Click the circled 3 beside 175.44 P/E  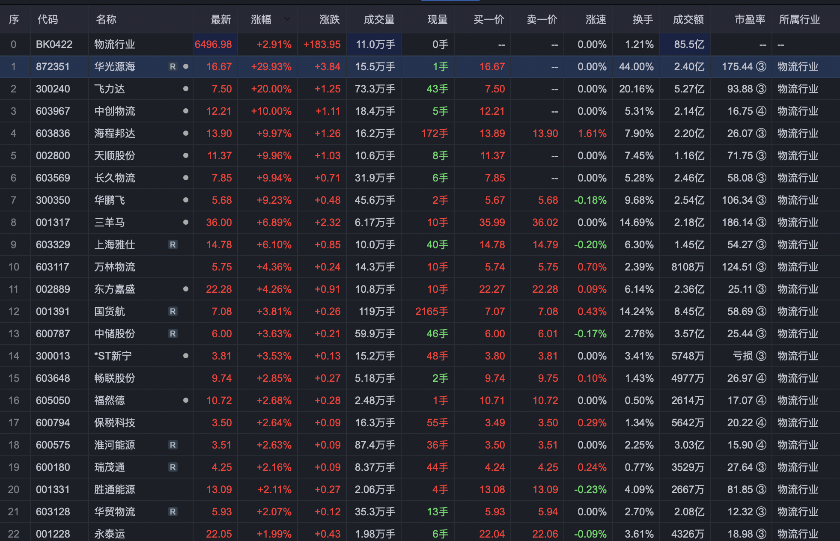761,67
